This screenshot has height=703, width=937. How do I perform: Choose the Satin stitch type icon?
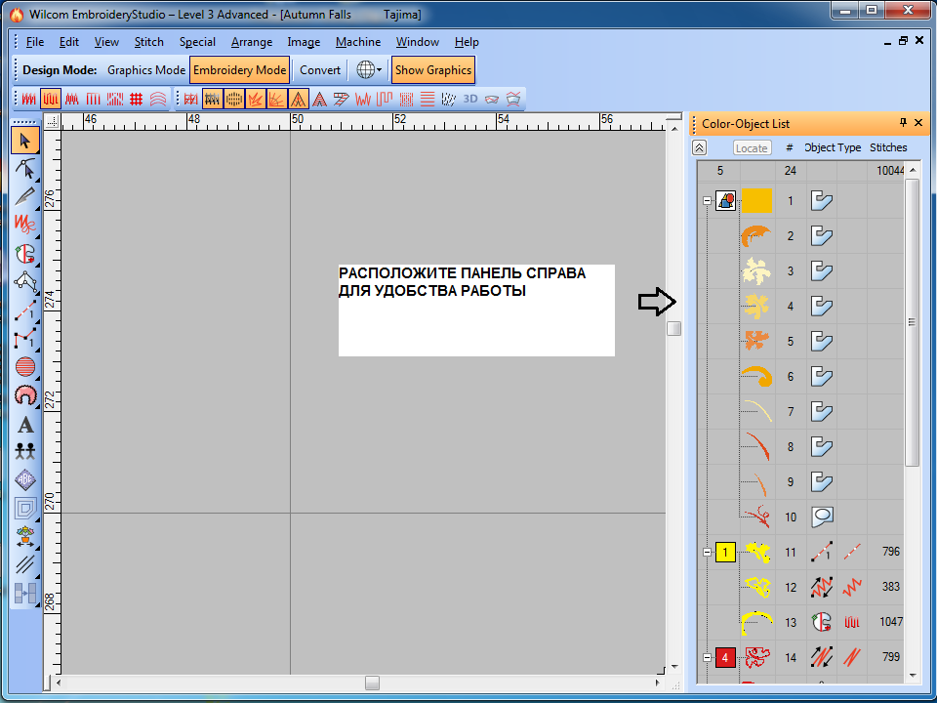(x=28, y=99)
